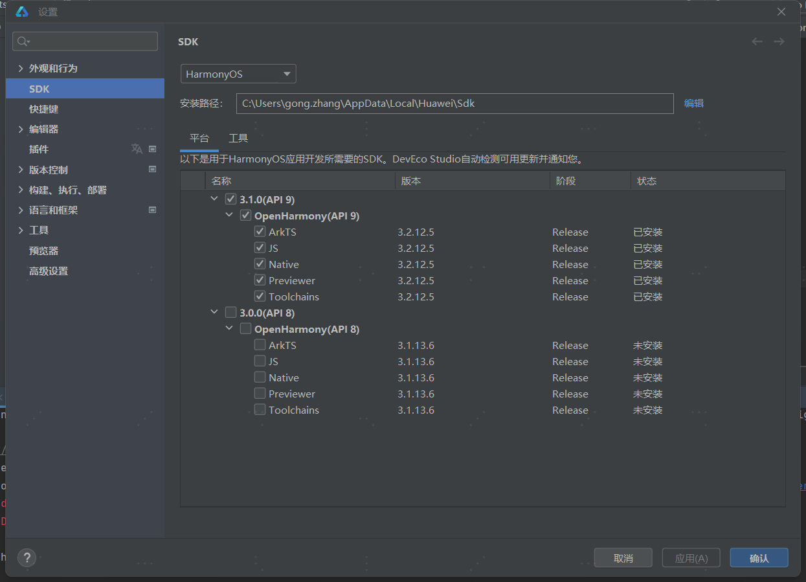
Task: Uncheck JS under OpenHarmony(API 9)
Action: point(260,247)
